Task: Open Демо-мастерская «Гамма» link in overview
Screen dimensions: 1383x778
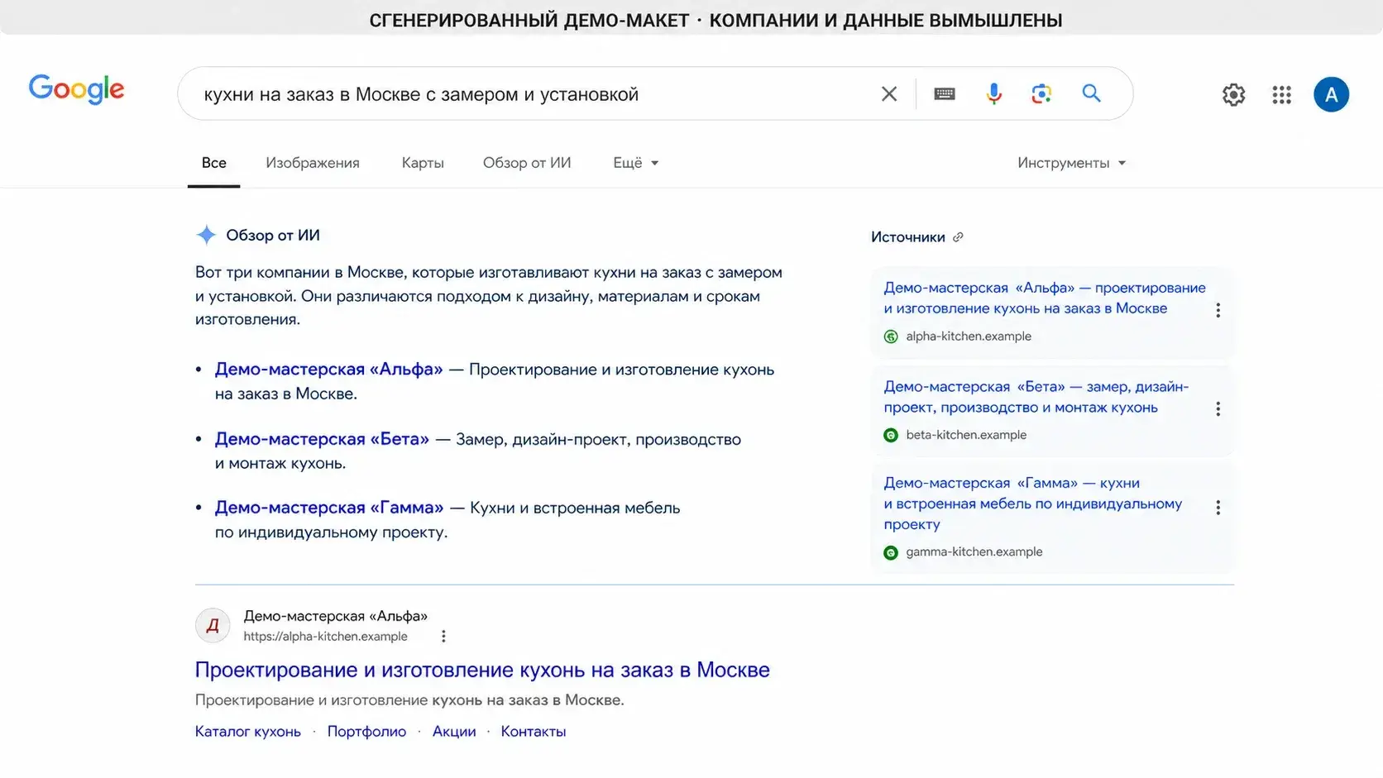Action: pos(329,508)
